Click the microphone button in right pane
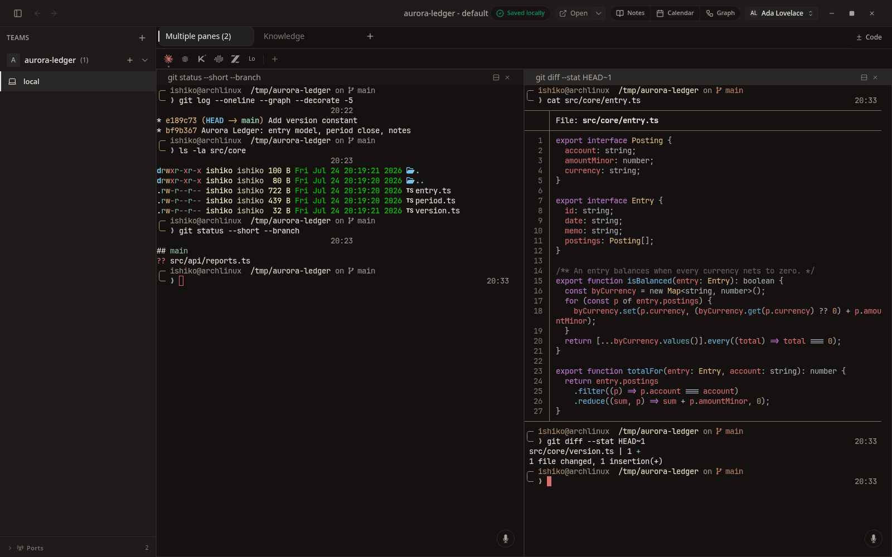The width and height of the screenshot is (892, 557). [x=874, y=539]
